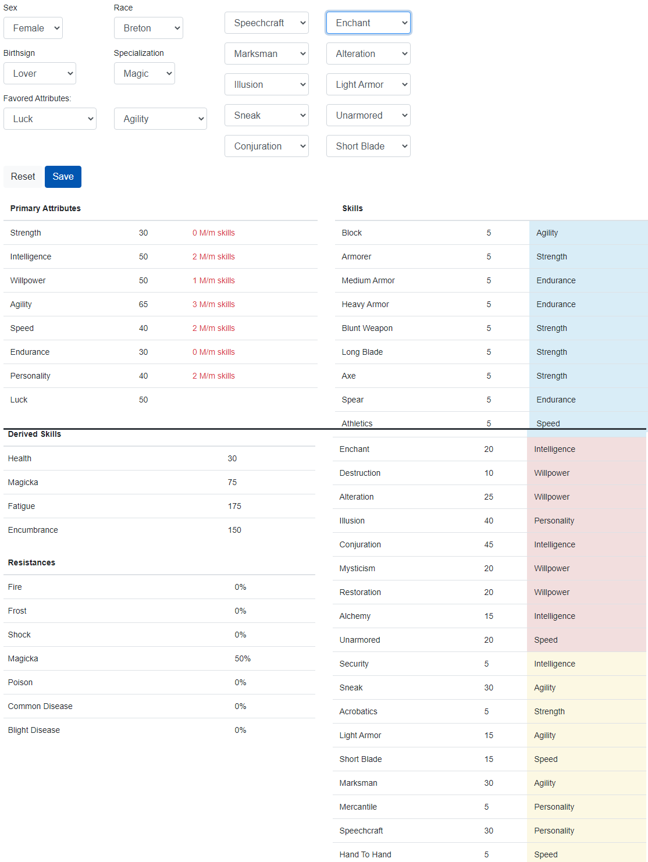Click the Blunt Weapon skill label
Viewport: 648px width, 862px height.
(367, 328)
